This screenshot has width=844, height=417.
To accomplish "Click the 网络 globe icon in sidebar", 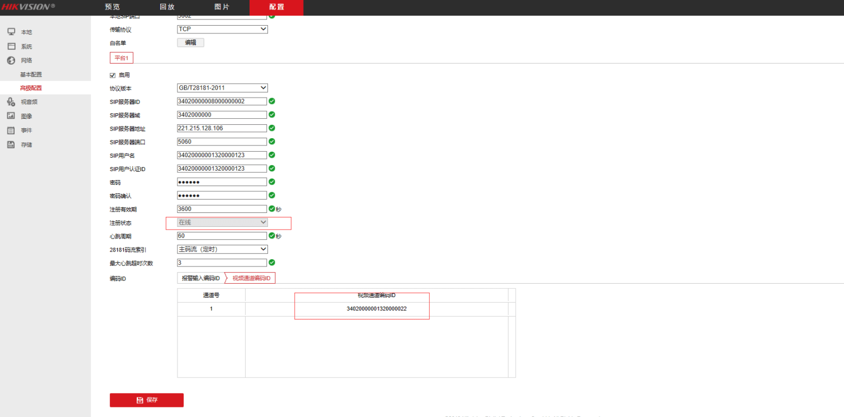I will (x=11, y=60).
